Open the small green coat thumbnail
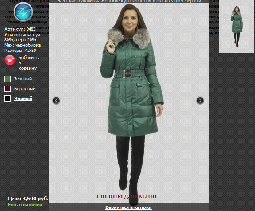Viewport: 255px width, 211px height. tap(236, 27)
